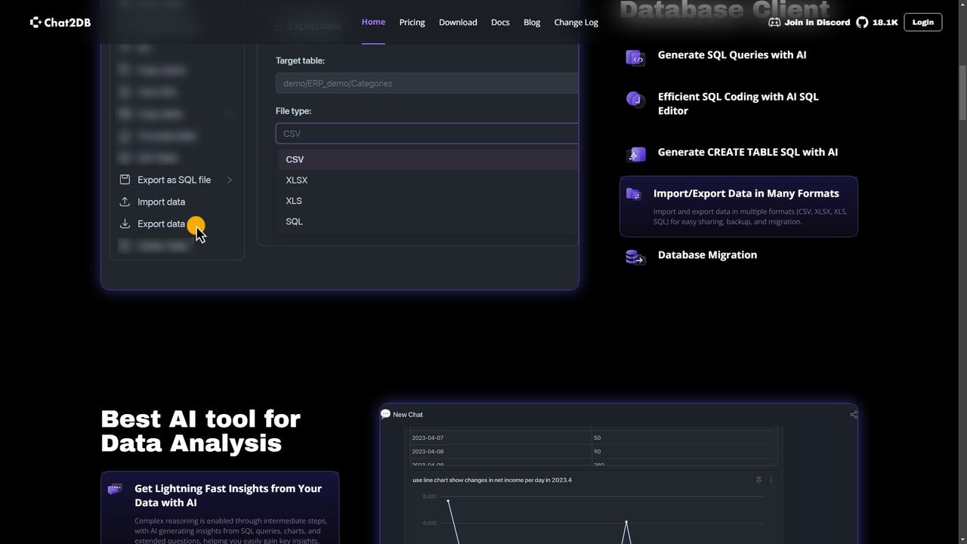The height and width of the screenshot is (544, 967).
Task: Open Generate SQL Queries with AI feature
Action: pyautogui.click(x=732, y=54)
